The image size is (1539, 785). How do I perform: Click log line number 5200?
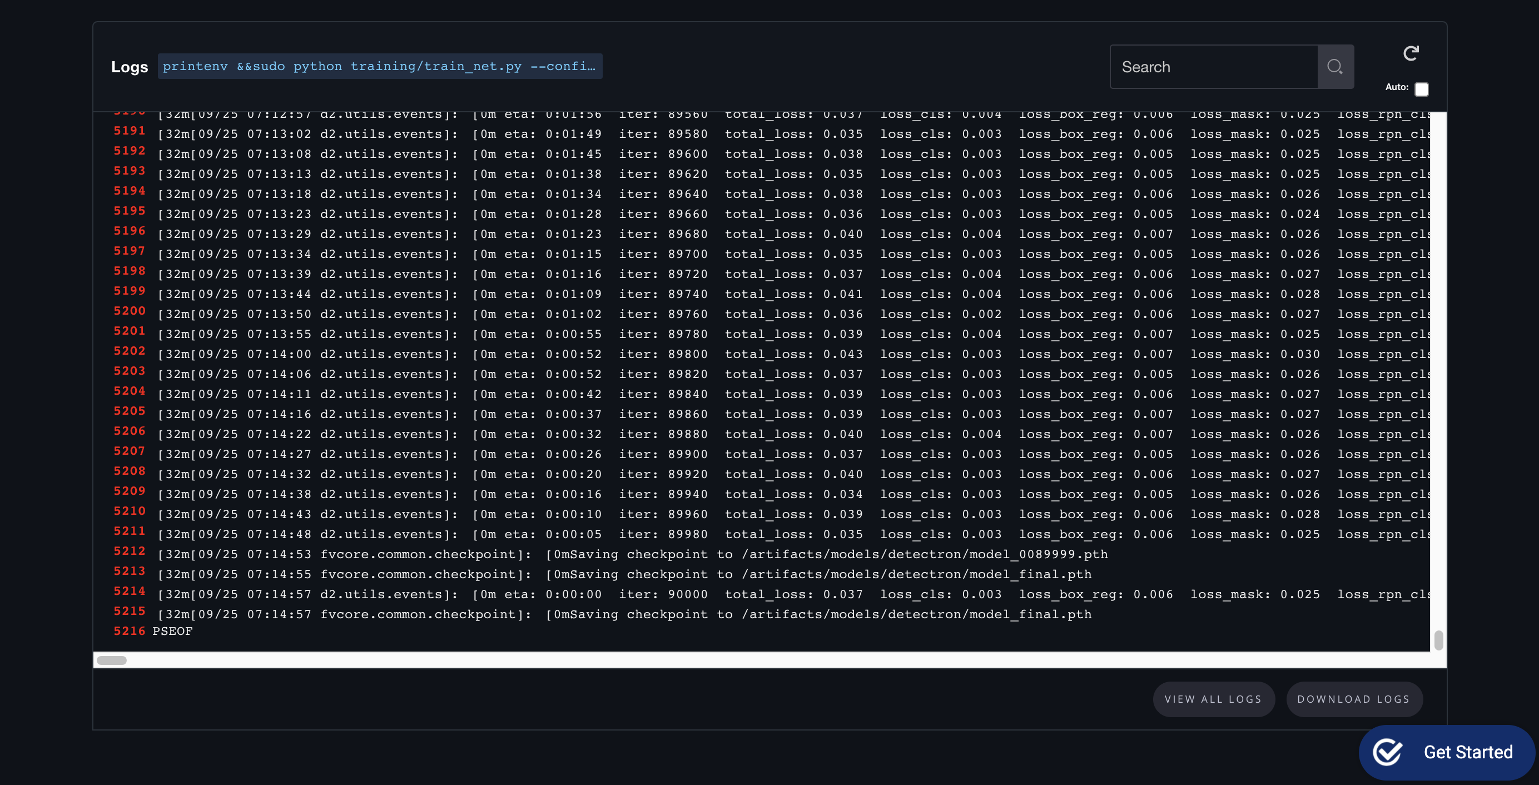130,311
